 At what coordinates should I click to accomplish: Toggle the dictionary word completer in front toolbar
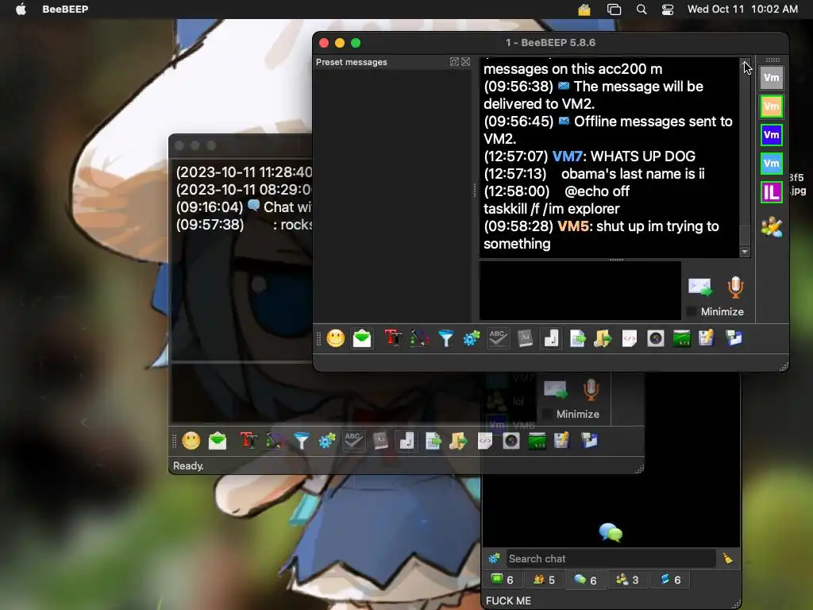tap(525, 338)
